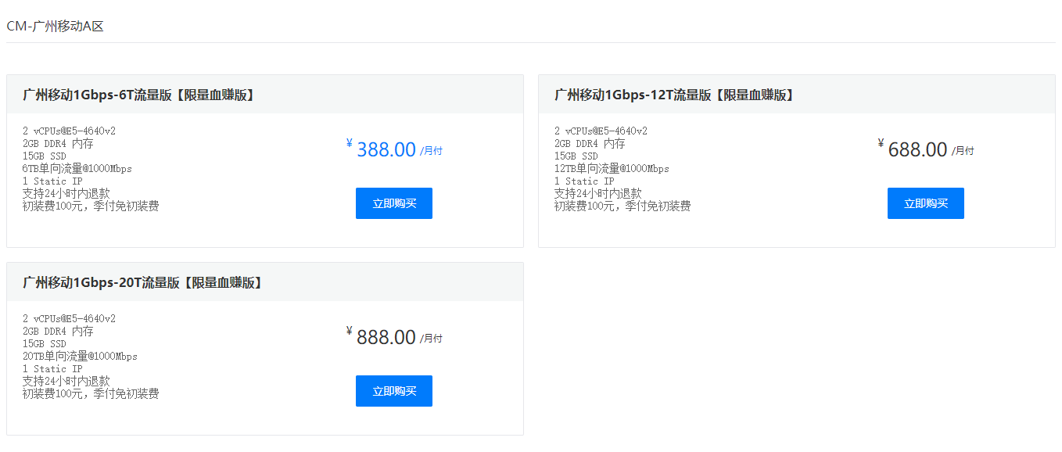Click the CM-广州移动A区 section heading

55,27
